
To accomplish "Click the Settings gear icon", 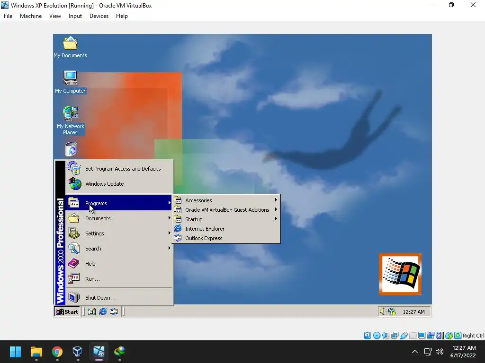I will tap(73, 233).
